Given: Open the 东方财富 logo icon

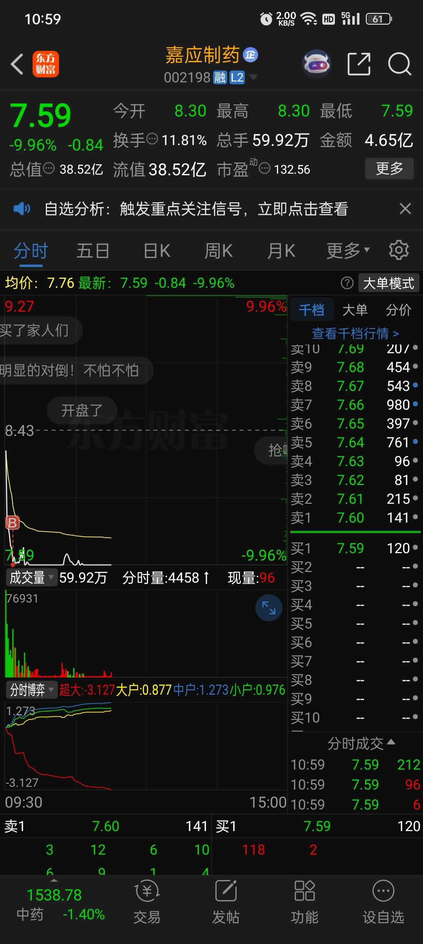Looking at the screenshot, I should [x=45, y=64].
